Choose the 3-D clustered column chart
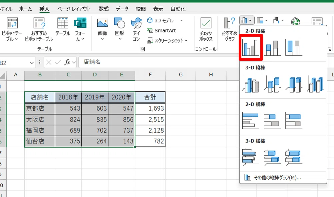The image size is (334, 197). point(251,84)
